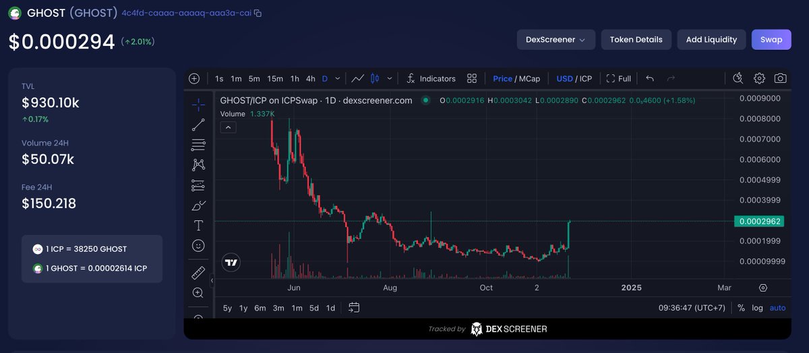Activate the zoom in tool

pos(198,293)
